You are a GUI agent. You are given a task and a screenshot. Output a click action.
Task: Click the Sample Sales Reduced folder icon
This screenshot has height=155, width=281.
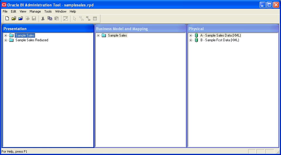pyautogui.click(x=11, y=40)
